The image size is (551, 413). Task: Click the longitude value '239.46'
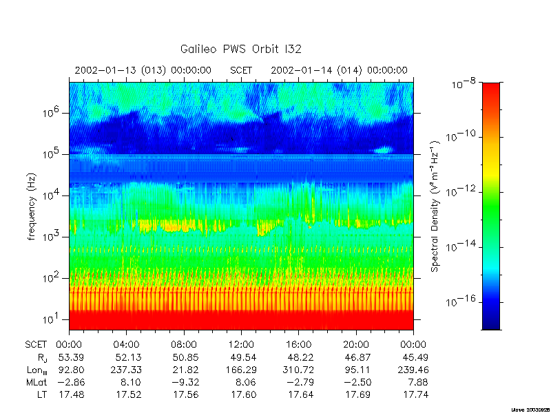[413, 370]
